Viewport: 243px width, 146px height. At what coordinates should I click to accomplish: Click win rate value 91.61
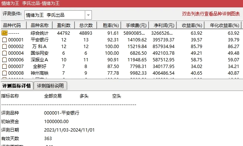113,33
